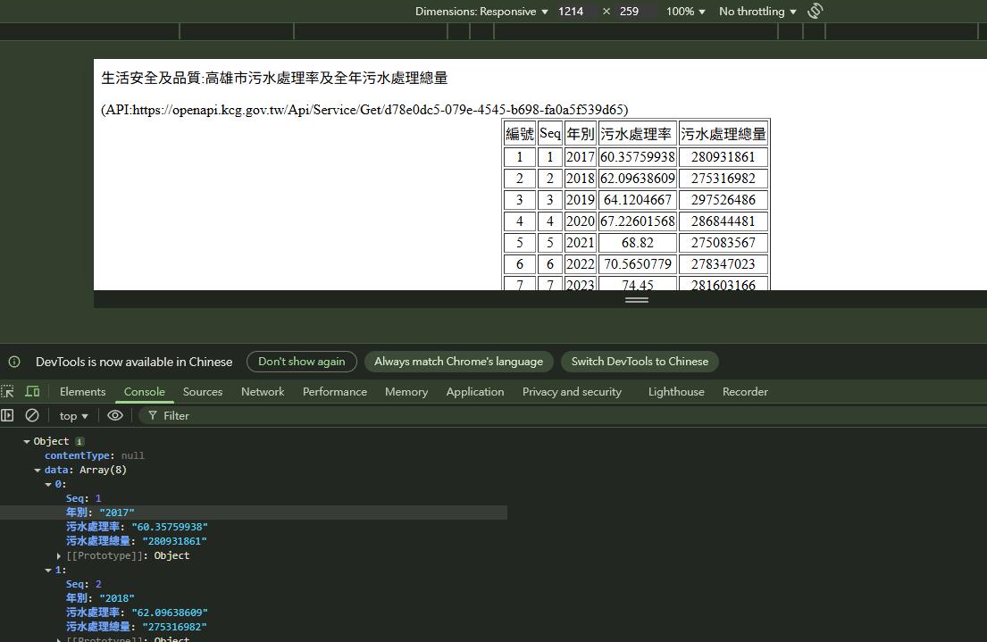Screen dimensions: 987x642
Task: Click 污水處理率: "62.09638609" in console
Action: click(137, 613)
